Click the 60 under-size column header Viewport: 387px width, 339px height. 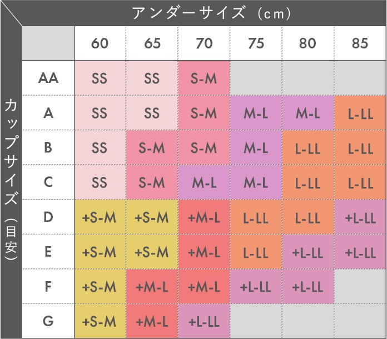point(100,43)
